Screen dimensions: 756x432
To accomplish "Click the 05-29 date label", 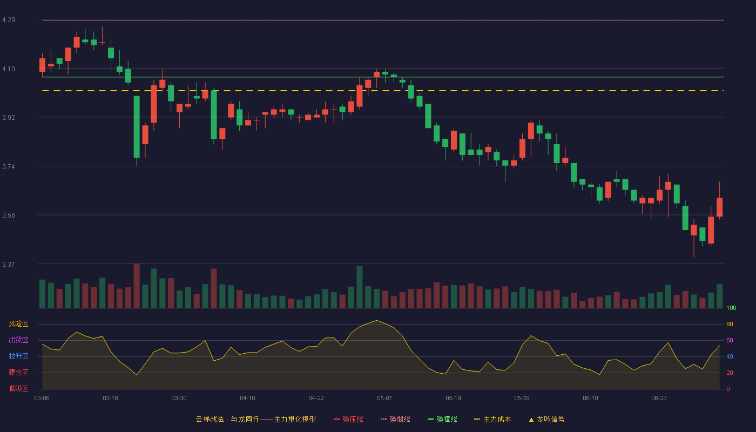I will (522, 398).
